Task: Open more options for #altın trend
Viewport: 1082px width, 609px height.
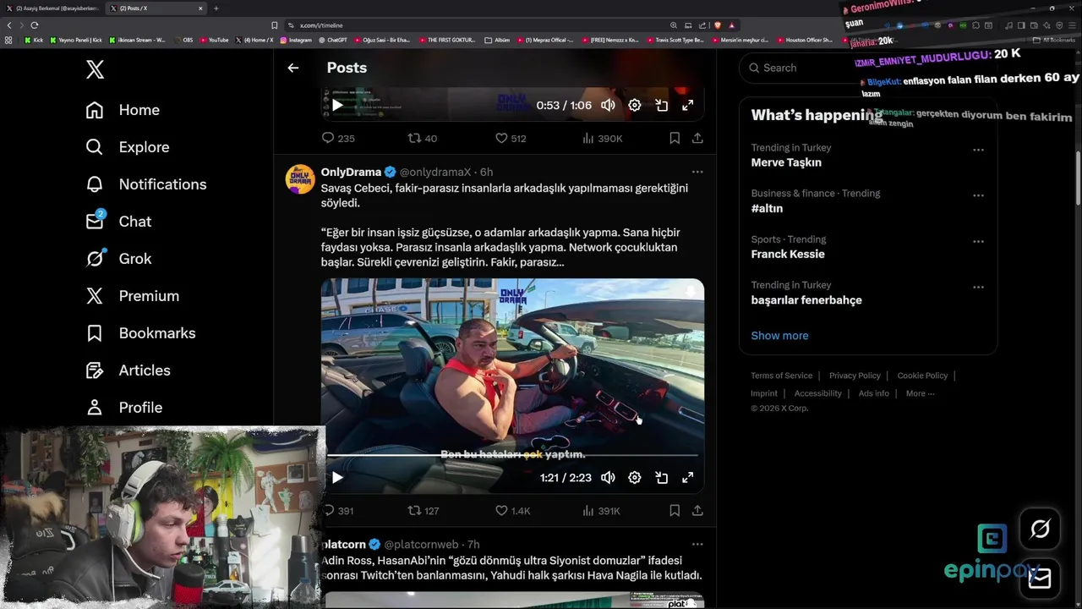Action: pos(978,195)
